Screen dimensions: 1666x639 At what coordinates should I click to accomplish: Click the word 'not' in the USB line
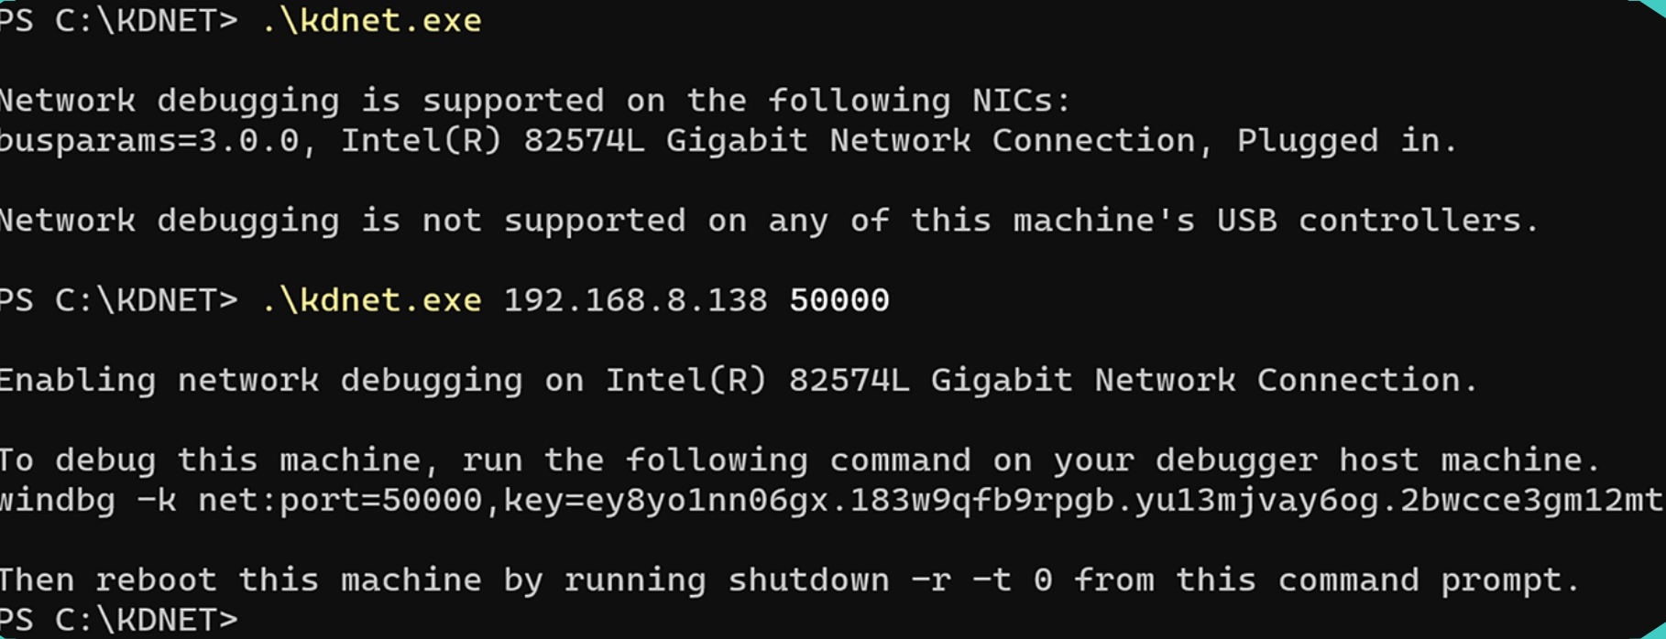click(452, 221)
